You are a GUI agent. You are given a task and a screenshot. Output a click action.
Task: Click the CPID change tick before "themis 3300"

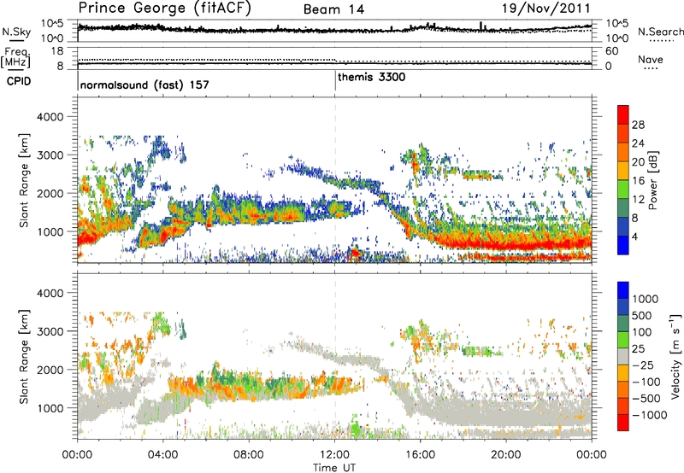[x=335, y=80]
